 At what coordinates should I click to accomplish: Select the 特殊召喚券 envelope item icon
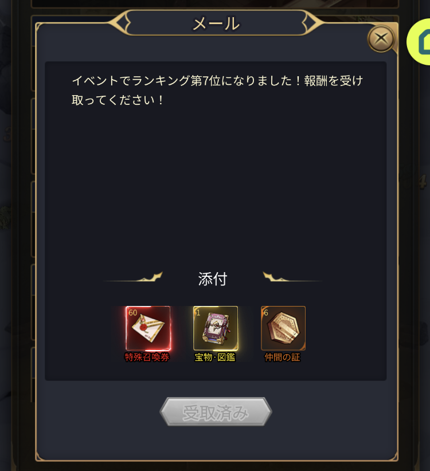coord(148,328)
